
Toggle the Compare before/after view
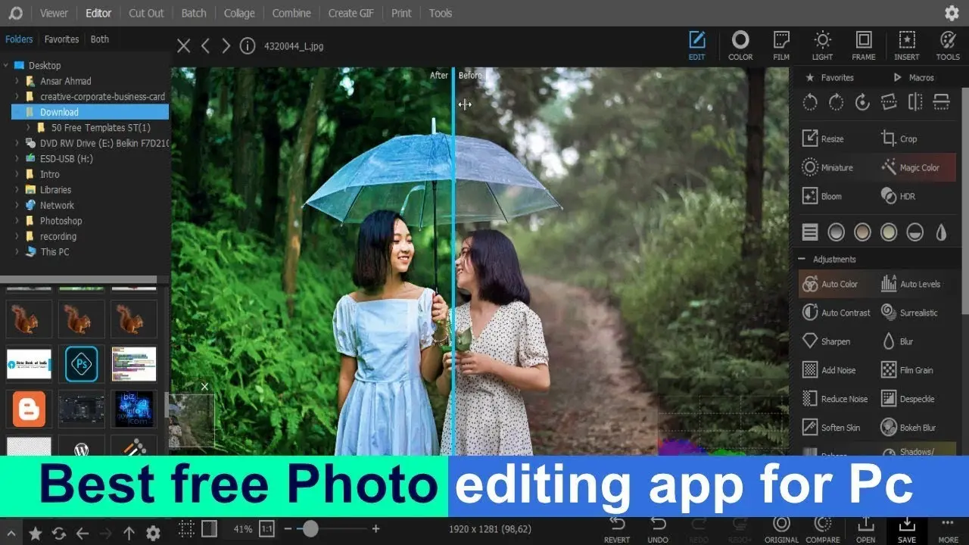click(x=823, y=528)
